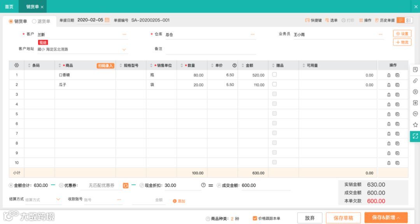The image size is (420, 224).
Task: Click the 保存草稿 save draft button
Action: tap(343, 218)
